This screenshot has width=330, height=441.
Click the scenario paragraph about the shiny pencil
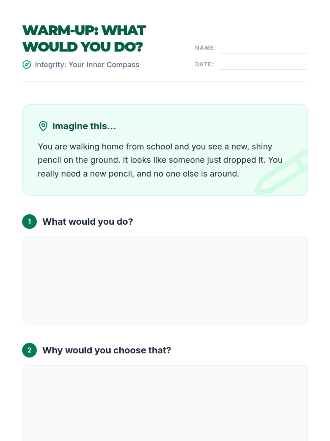click(160, 160)
